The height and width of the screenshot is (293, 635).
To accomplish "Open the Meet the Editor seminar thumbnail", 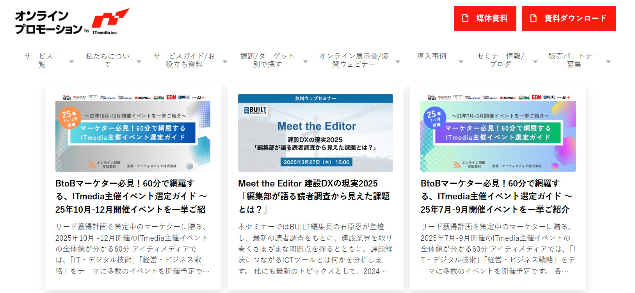I will point(315,133).
